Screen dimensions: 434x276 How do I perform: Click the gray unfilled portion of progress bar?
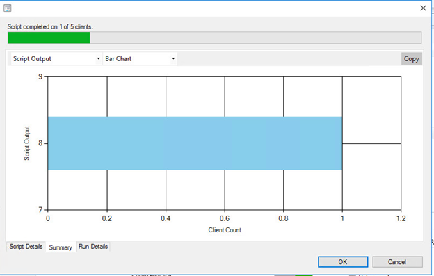pos(255,38)
